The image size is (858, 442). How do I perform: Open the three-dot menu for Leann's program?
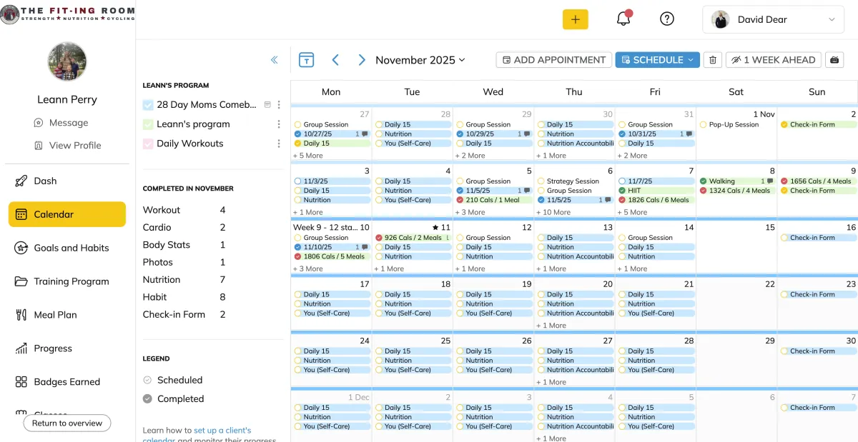click(279, 124)
